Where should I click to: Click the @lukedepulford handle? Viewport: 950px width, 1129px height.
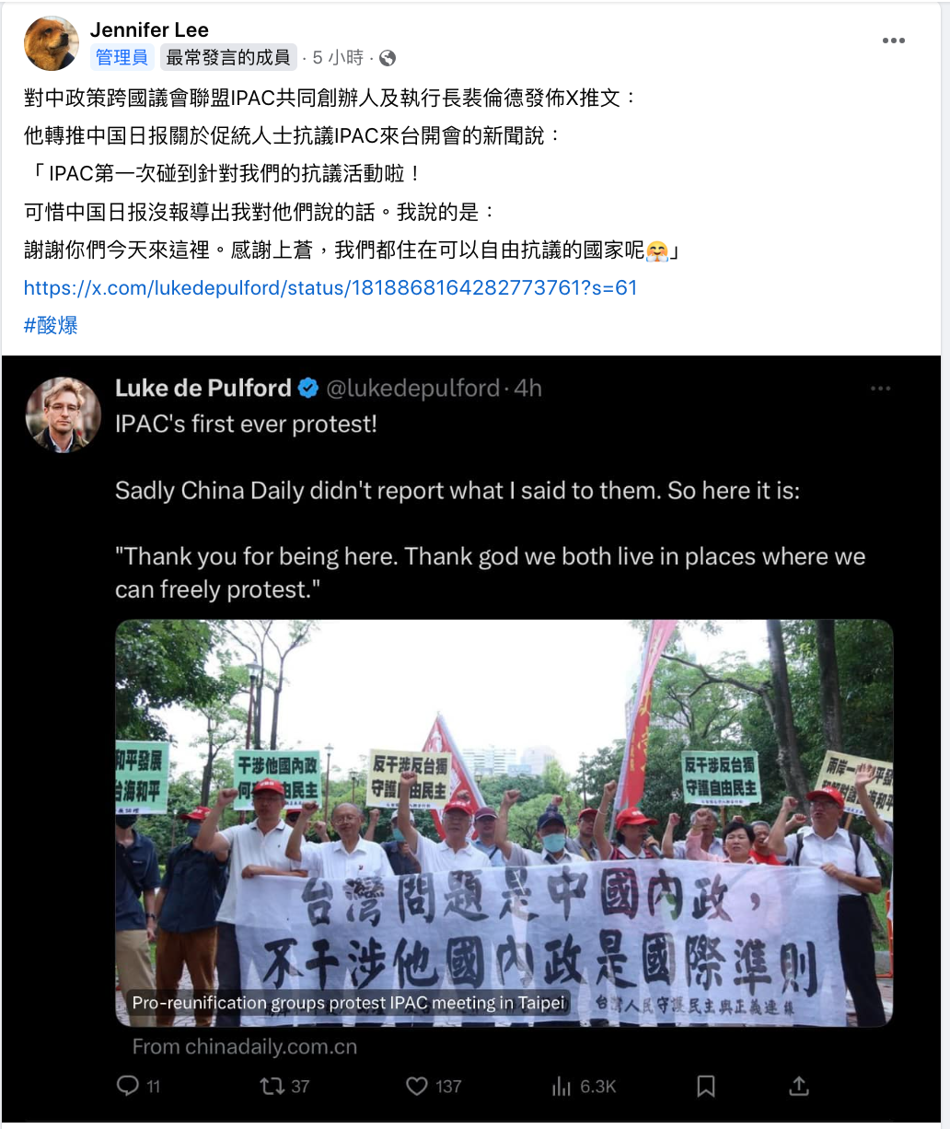tap(413, 389)
